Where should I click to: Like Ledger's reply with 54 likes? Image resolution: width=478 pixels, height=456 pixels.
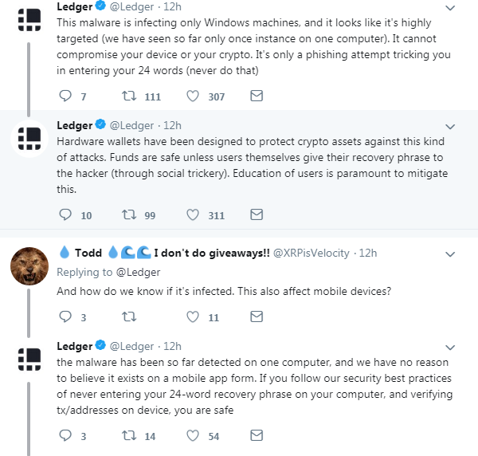point(193,436)
